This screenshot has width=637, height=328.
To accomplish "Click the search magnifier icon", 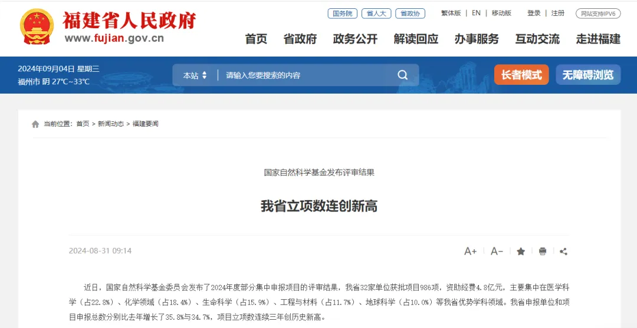I will coord(403,75).
